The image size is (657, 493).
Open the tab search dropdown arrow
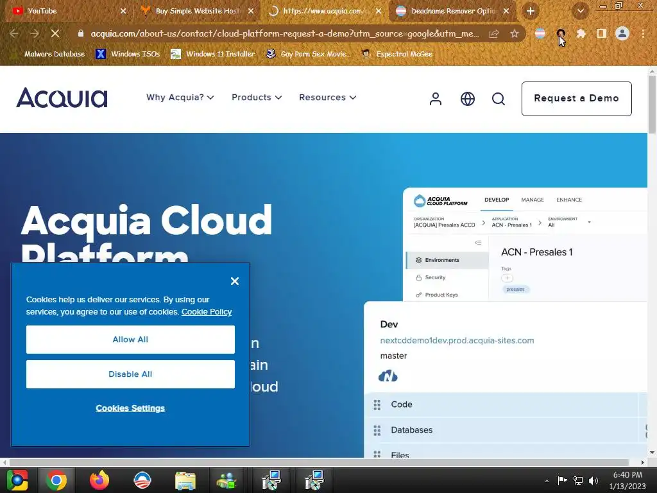coord(580,12)
